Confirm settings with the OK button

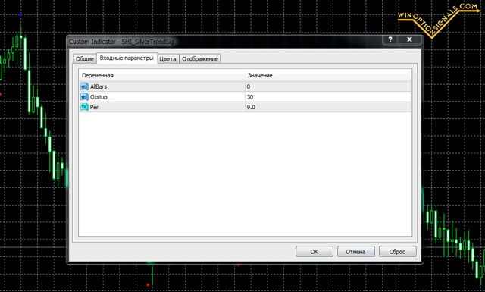(314, 252)
